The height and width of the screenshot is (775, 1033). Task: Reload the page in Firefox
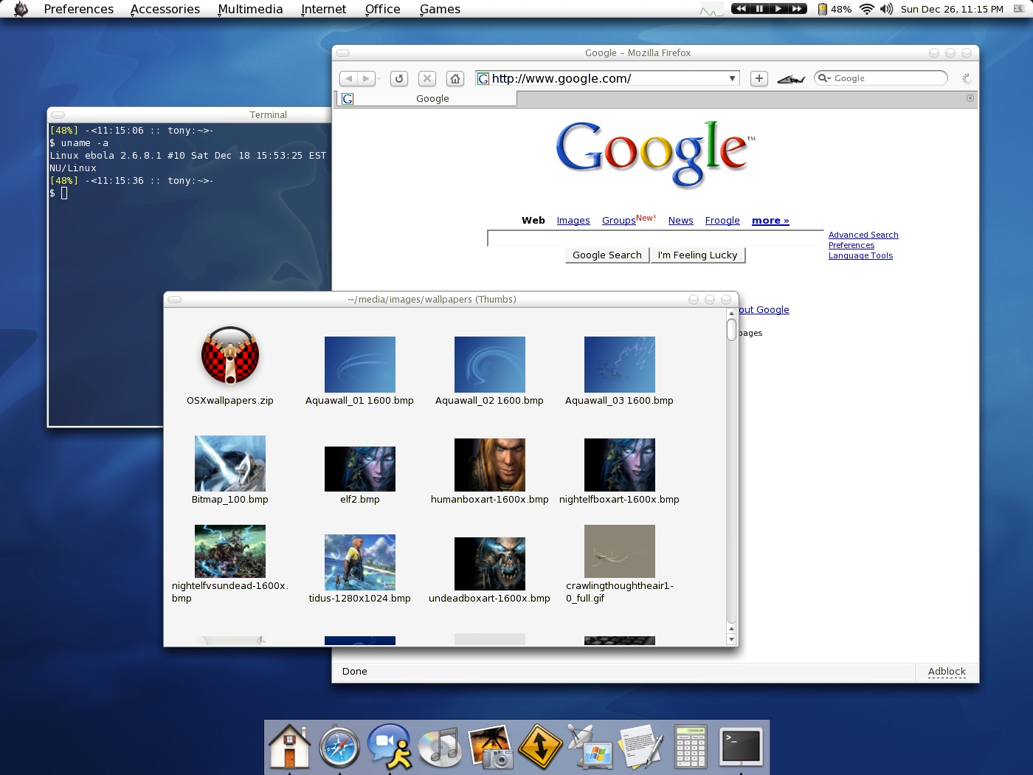pos(399,78)
